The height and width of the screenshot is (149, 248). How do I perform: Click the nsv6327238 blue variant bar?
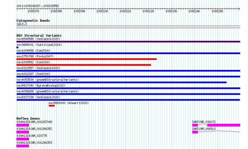[x=128, y=100]
